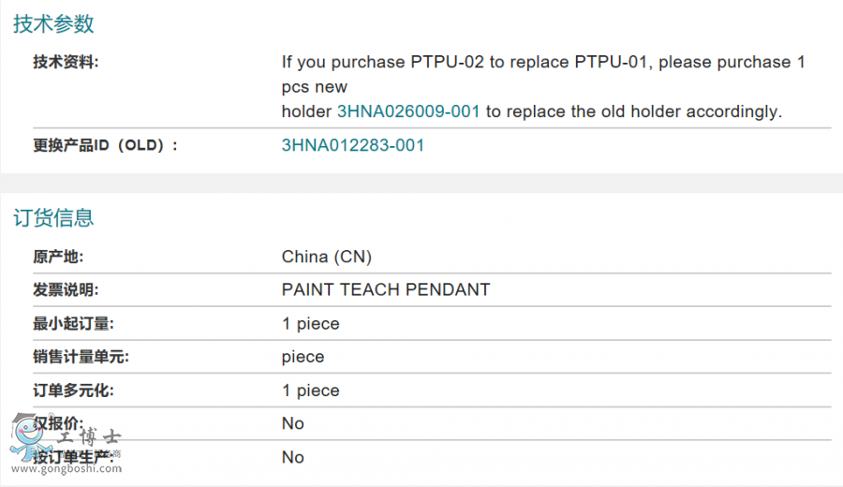843x487 pixels.
Task: Select the 发票说明 label
Action: 66,289
